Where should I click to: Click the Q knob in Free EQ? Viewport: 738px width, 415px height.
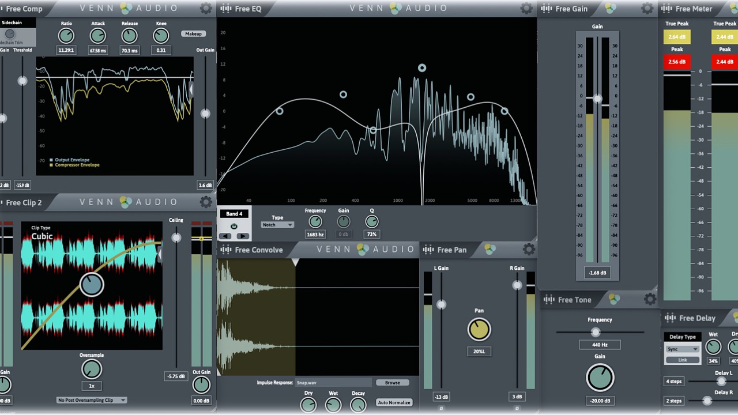372,221
